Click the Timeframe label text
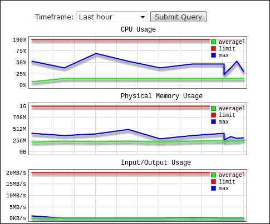 pyautogui.click(x=55, y=17)
